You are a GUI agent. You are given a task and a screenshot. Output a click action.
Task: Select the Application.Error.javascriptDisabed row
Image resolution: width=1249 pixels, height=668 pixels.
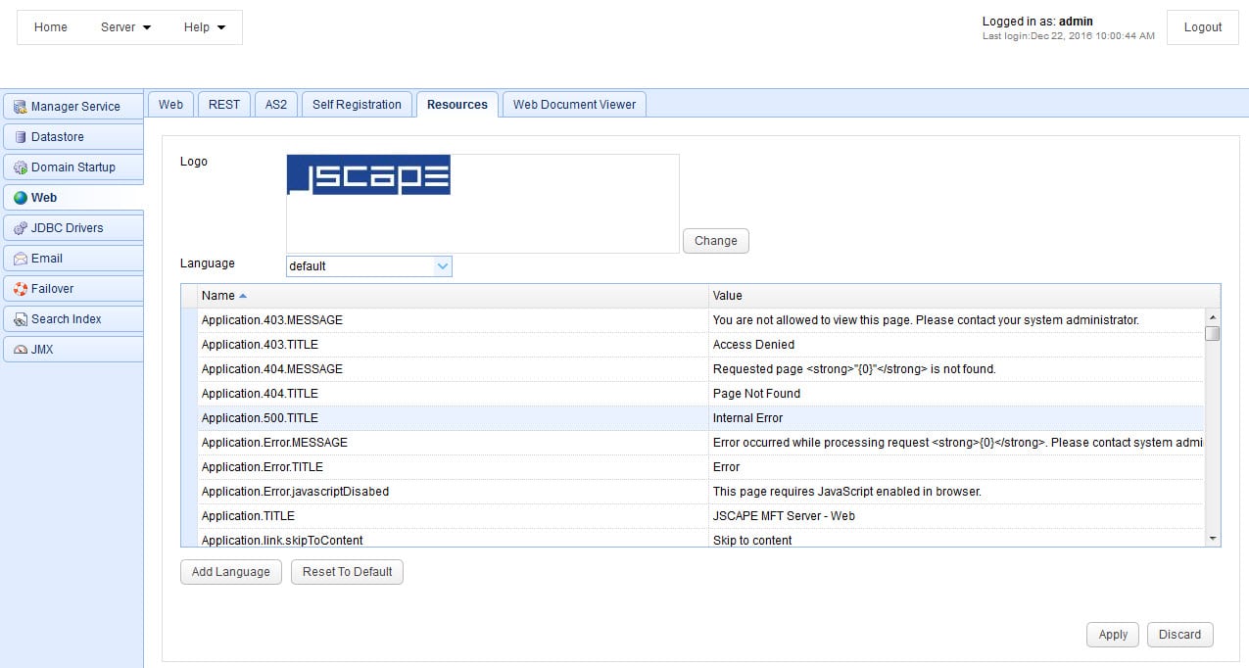tap(693, 492)
